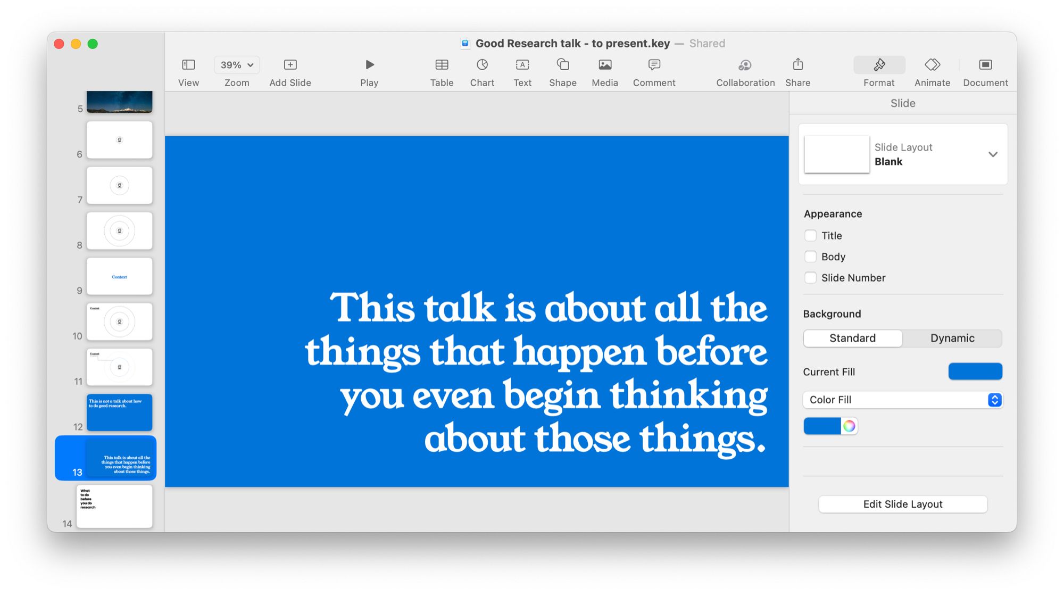Expand the Slide Layout Blank chooser
1064x595 pixels.
pyautogui.click(x=993, y=154)
